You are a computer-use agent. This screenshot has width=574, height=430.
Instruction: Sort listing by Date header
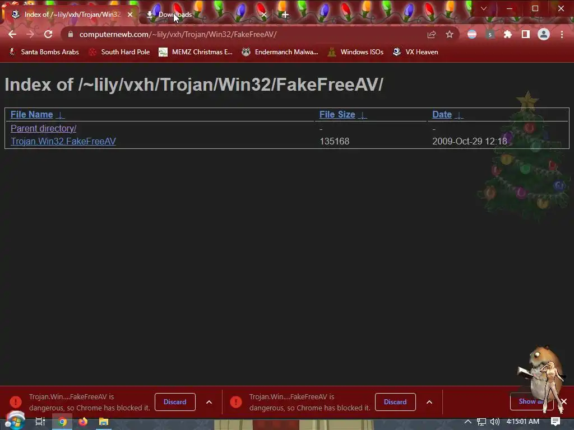pyautogui.click(x=442, y=114)
